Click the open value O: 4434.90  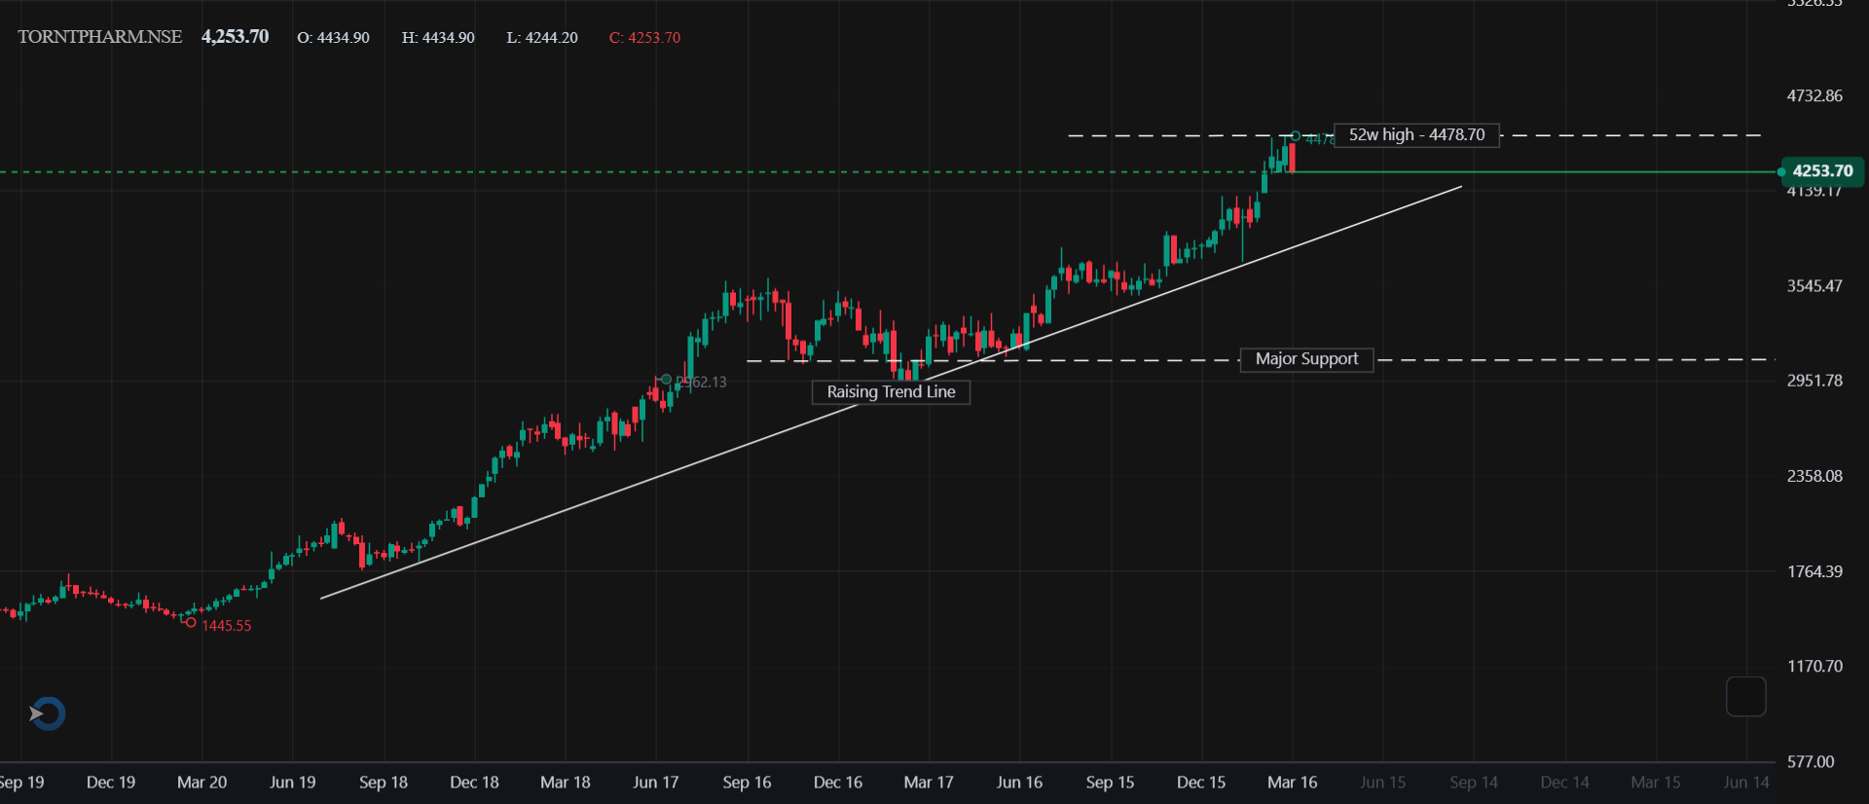tap(333, 38)
